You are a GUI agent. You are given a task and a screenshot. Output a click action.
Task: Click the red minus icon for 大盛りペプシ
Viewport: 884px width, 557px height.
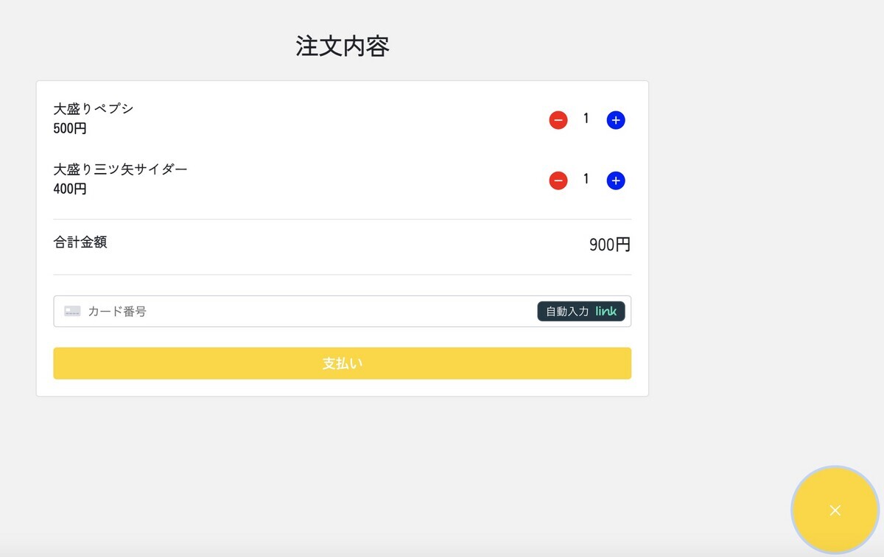(558, 119)
